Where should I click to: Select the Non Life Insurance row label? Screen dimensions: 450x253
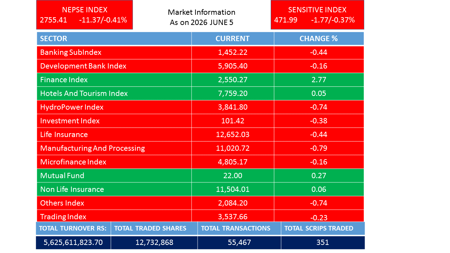pyautogui.click(x=72, y=189)
